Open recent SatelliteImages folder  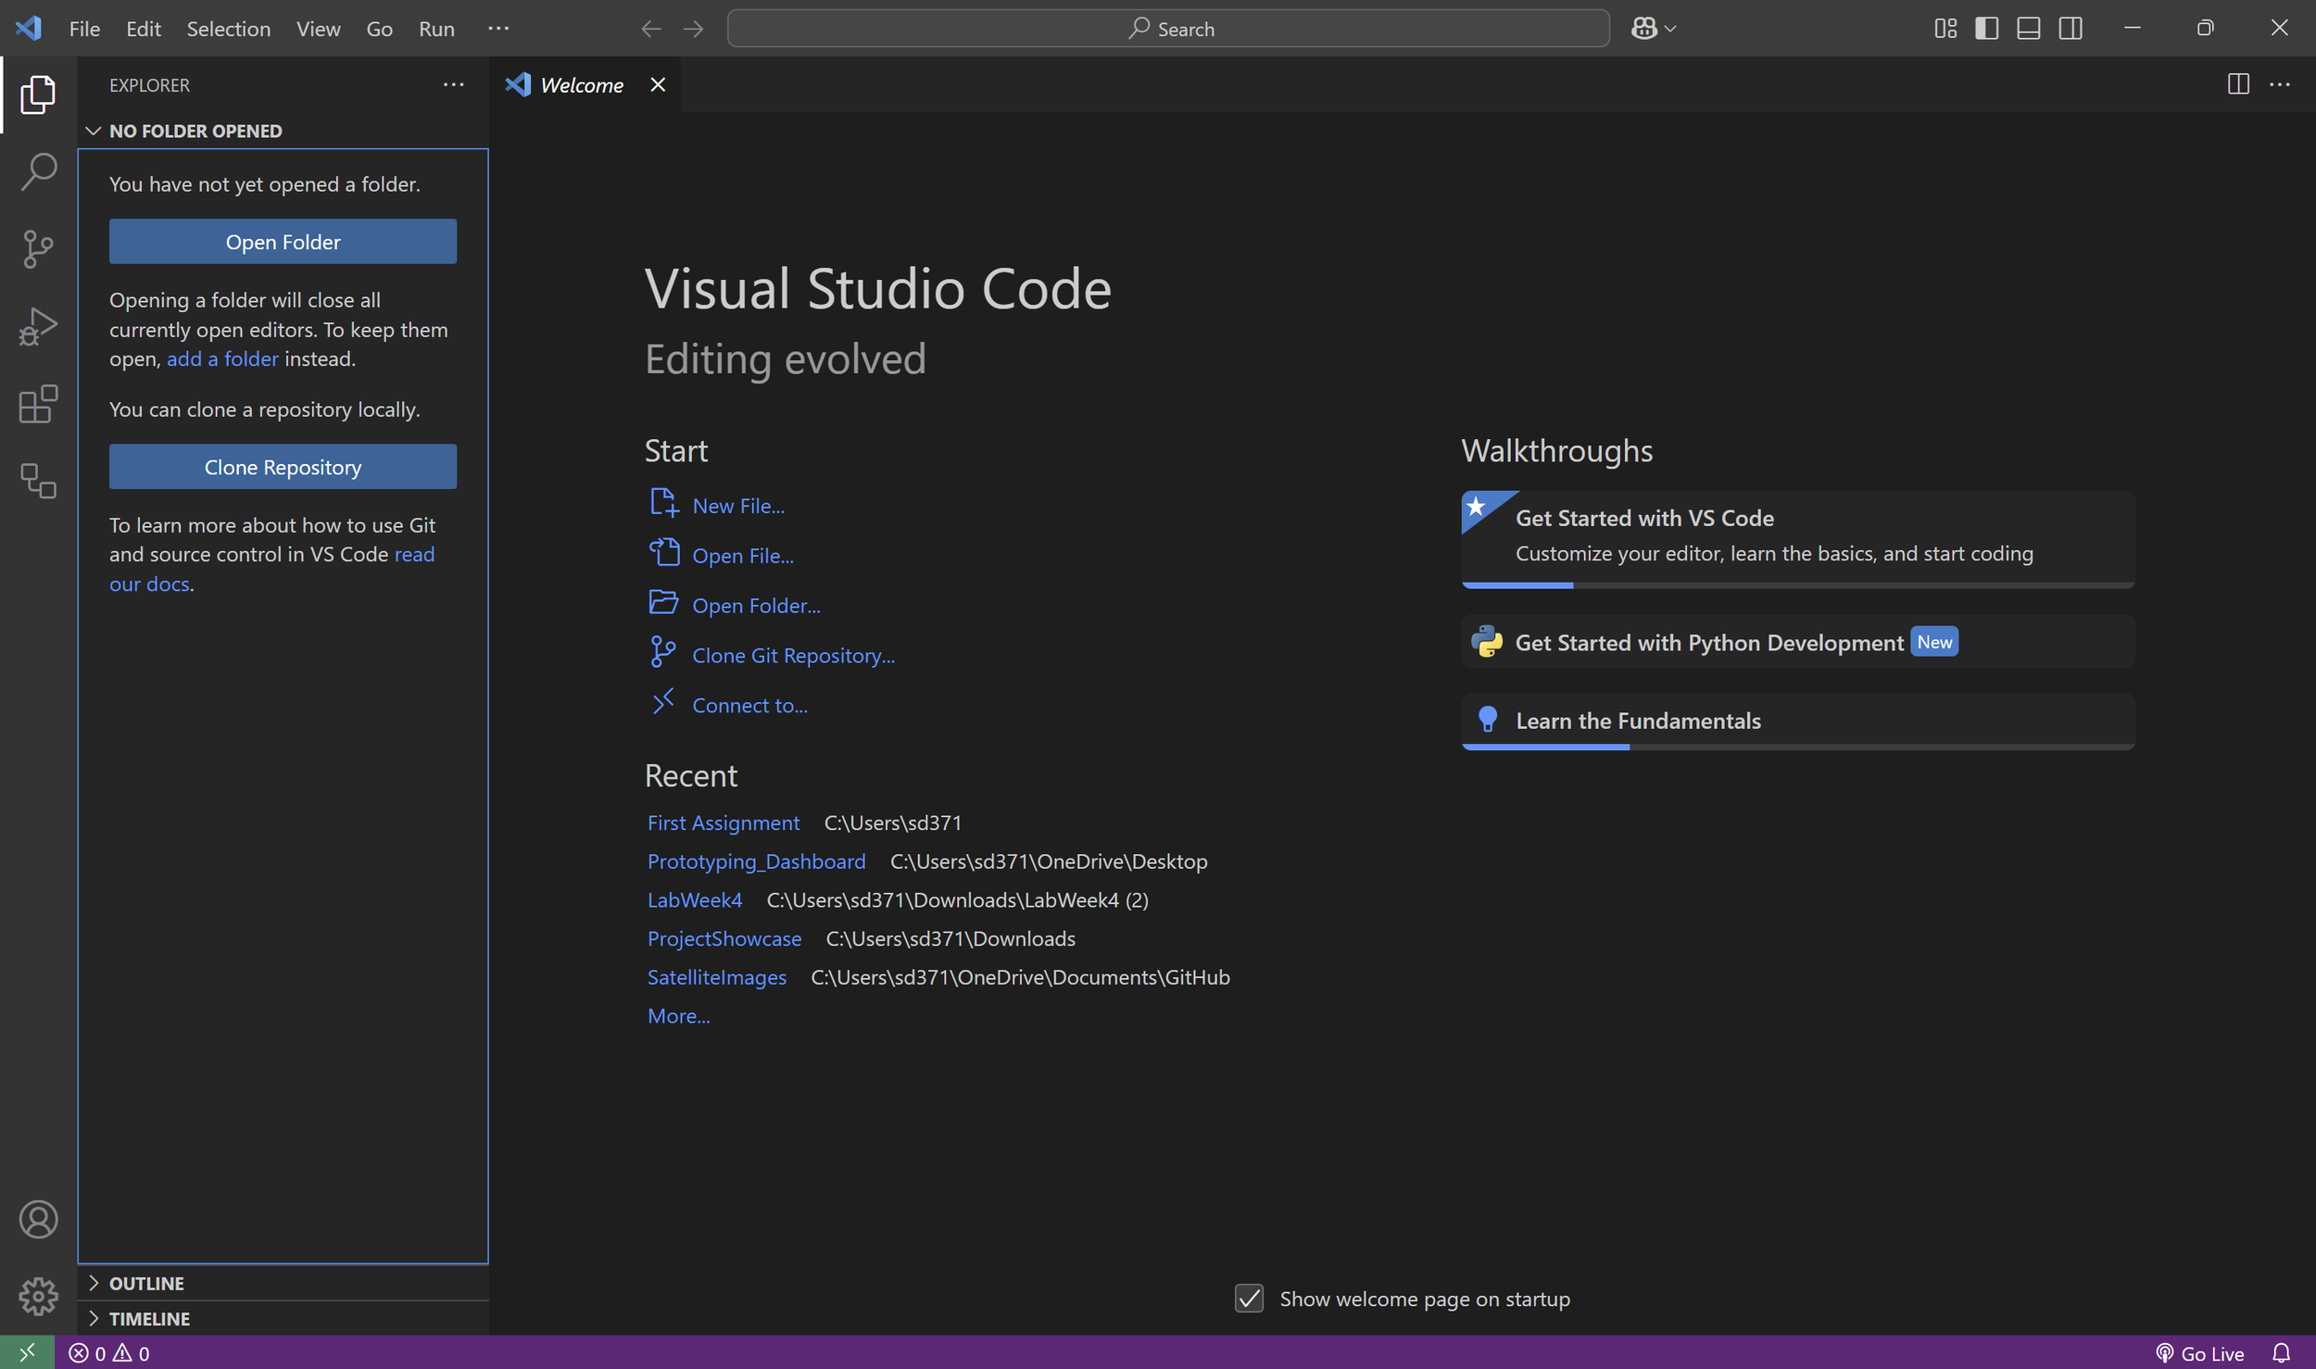(717, 977)
